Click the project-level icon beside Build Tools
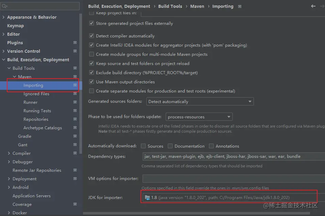Screen dimensions: 325x216 [75, 68]
